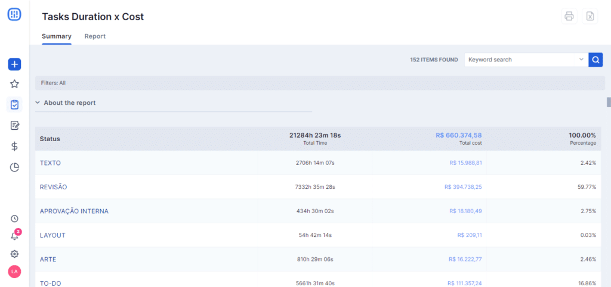This screenshot has height=287, width=611.
Task: Click the LA user avatar
Action: click(14, 272)
